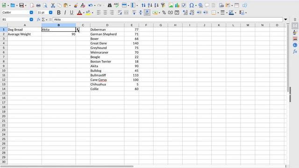Copy the selected cell
Viewport: 299px width, 168px height.
(x=59, y=5)
